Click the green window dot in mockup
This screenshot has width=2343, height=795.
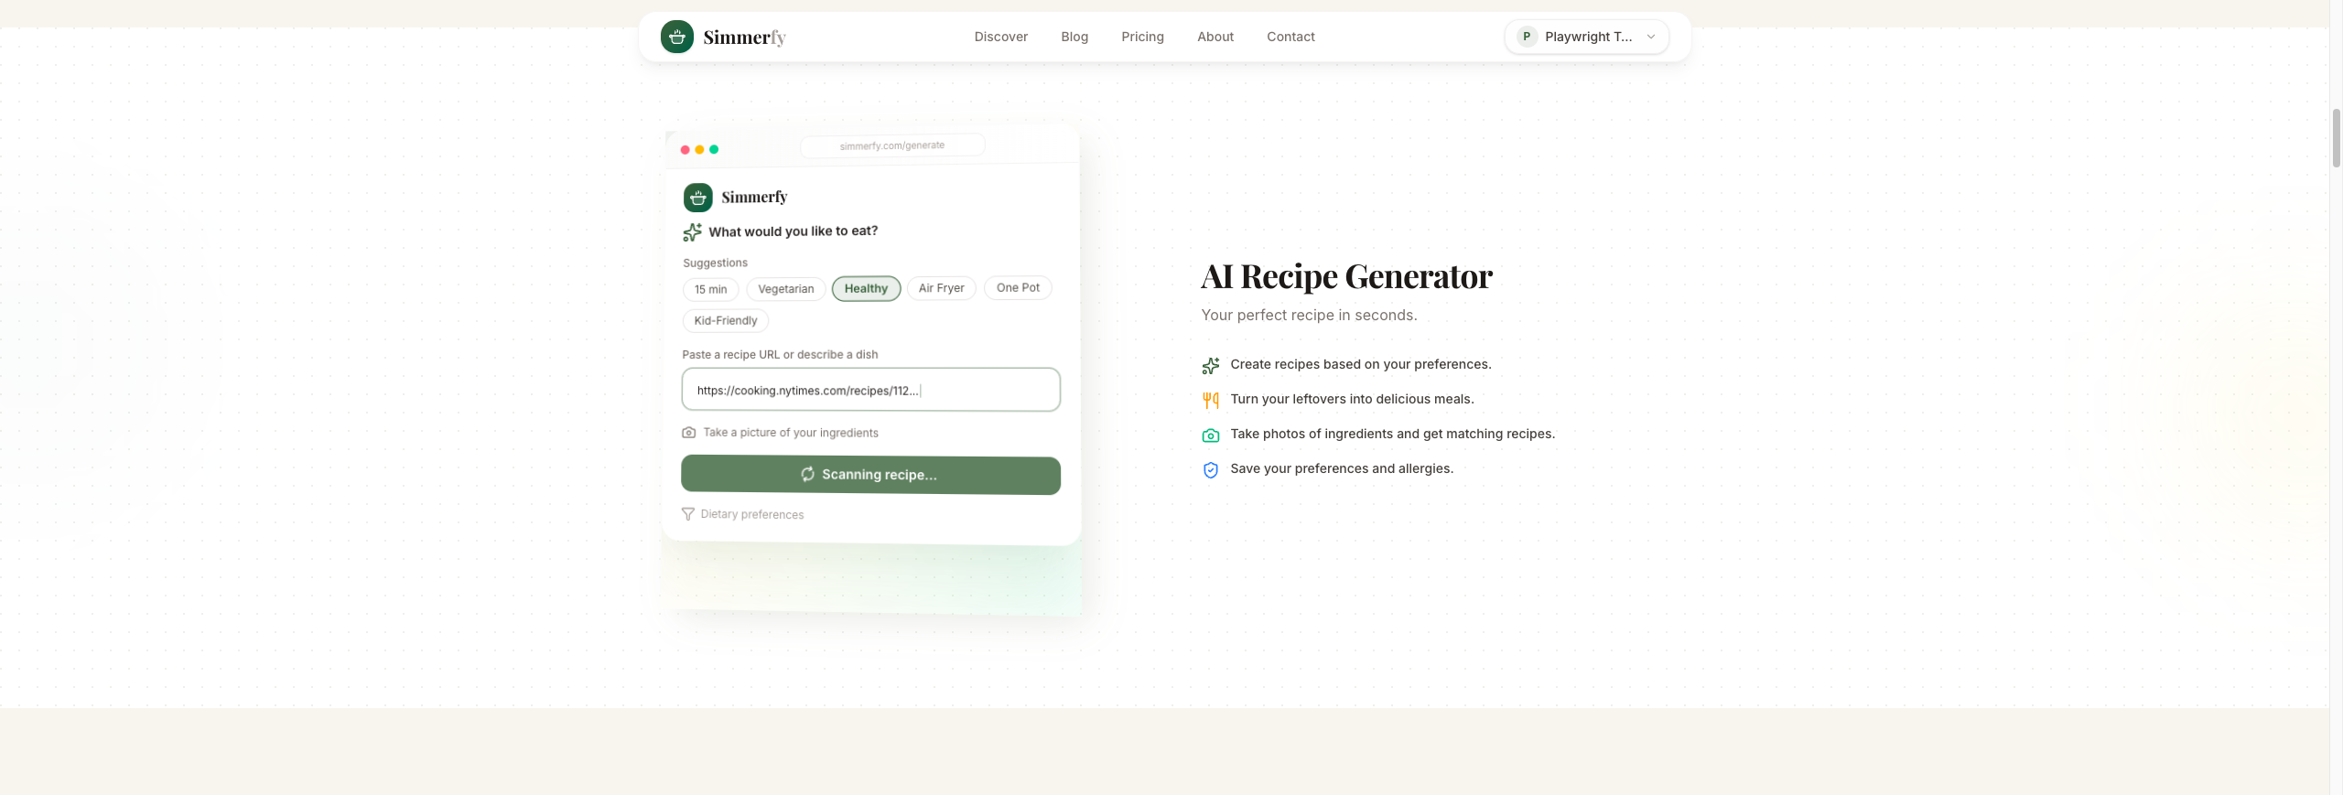714,149
